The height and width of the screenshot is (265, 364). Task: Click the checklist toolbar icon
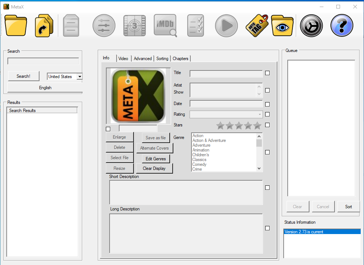tap(196, 25)
